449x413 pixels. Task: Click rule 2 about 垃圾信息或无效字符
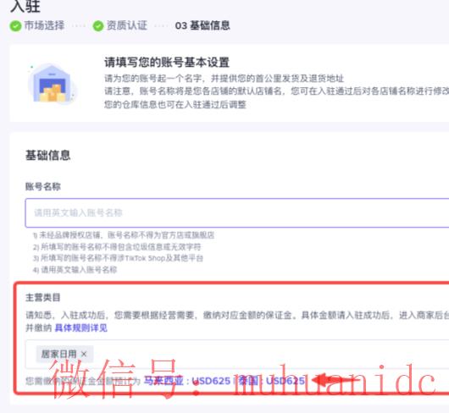[117, 247]
